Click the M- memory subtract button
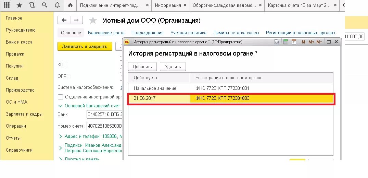The width and height of the screenshot is (368, 178). 319,42
